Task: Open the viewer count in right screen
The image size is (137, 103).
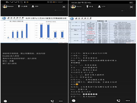Action: pyautogui.click(x=101, y=6)
